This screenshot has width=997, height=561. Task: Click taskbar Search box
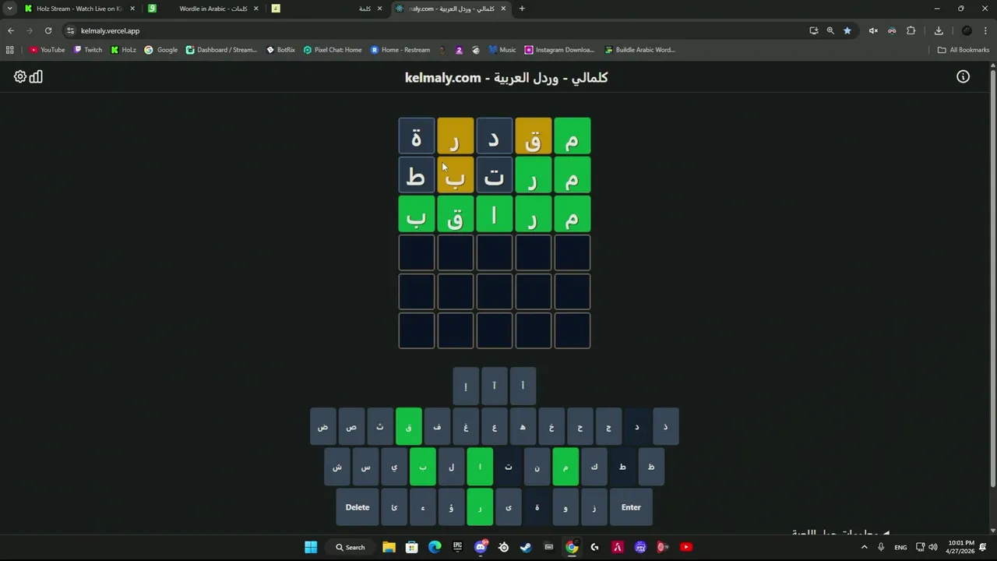point(350,547)
